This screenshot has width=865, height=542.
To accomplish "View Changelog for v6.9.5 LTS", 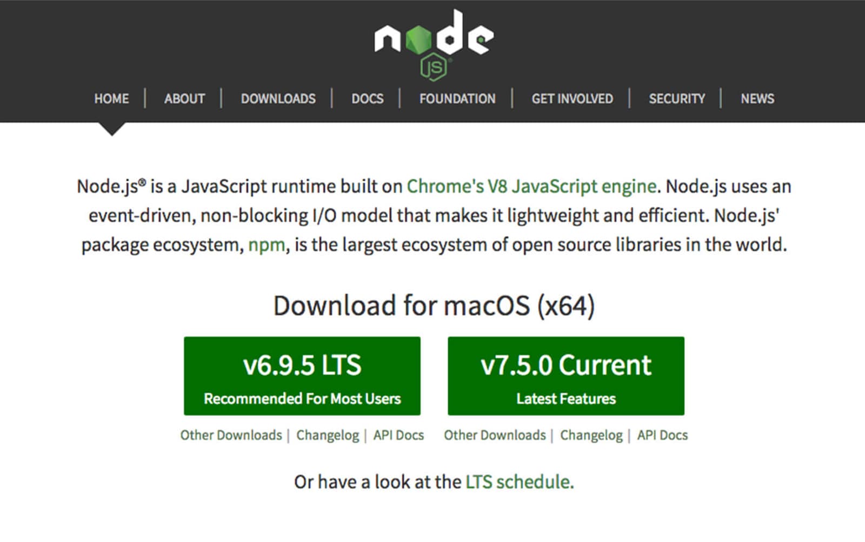I will click(327, 435).
